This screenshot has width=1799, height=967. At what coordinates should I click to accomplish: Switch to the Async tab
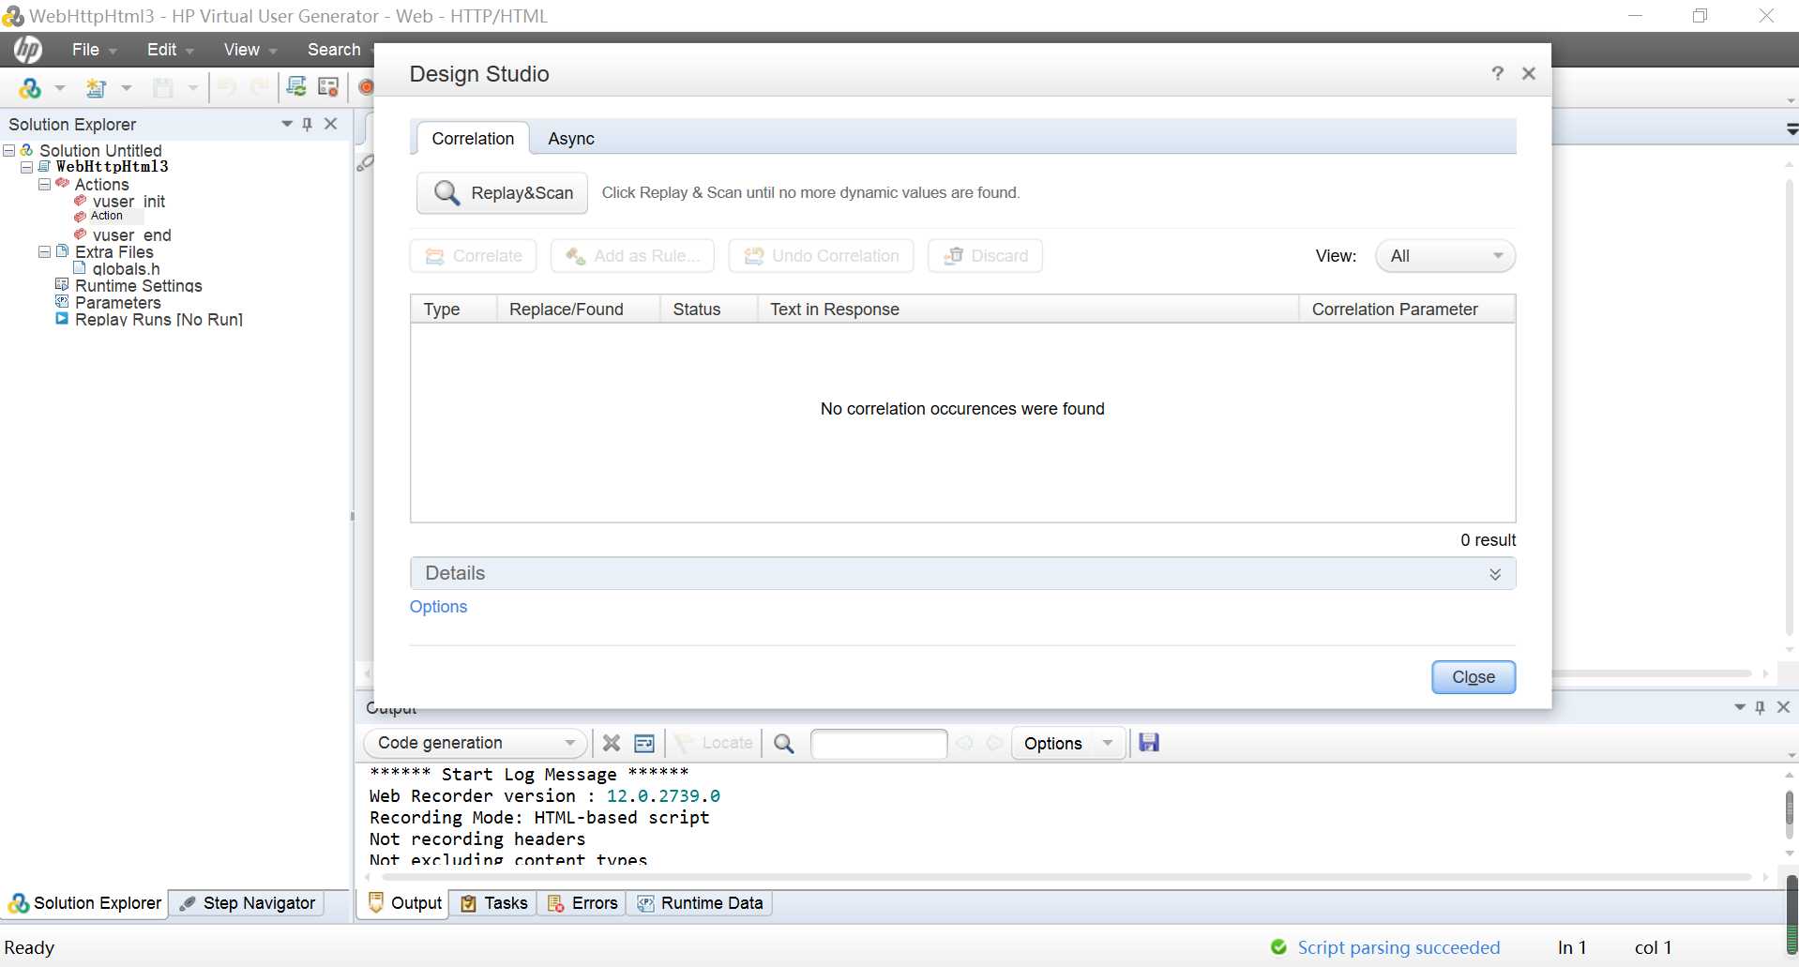[x=571, y=139]
